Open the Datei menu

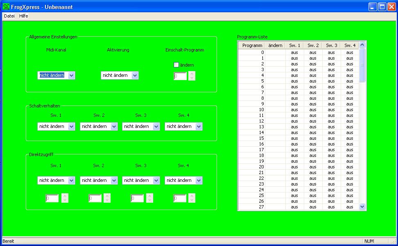click(x=9, y=16)
